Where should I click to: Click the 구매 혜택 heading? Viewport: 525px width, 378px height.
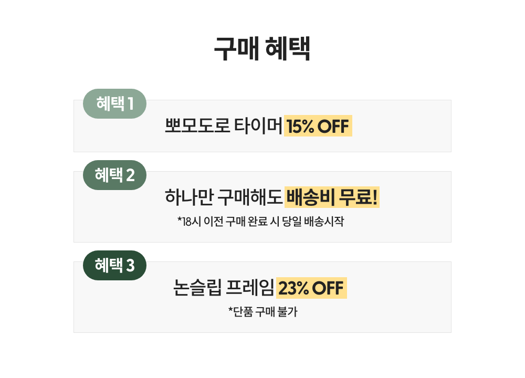(262, 49)
